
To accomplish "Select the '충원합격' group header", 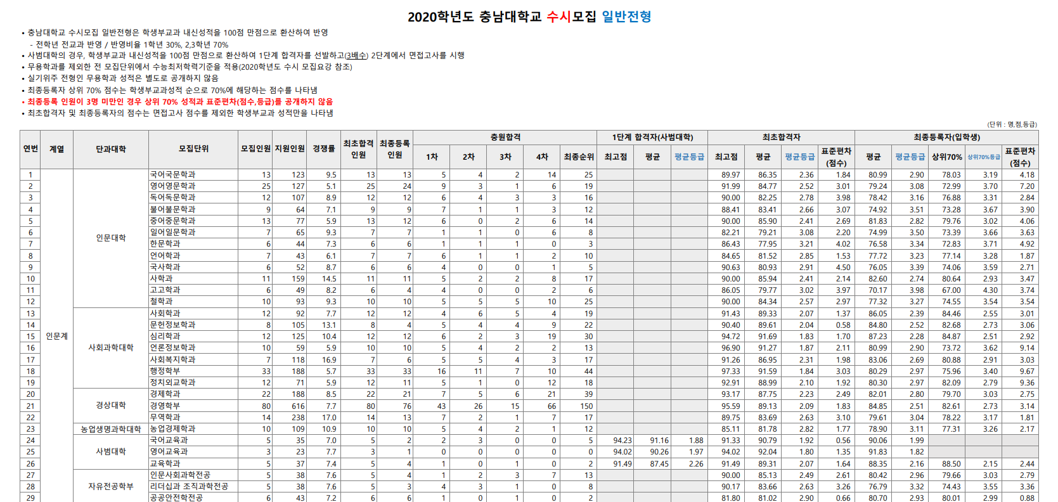I will coord(505,137).
